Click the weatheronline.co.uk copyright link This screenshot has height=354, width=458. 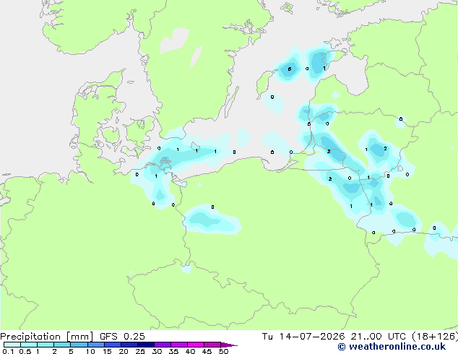[392, 347]
